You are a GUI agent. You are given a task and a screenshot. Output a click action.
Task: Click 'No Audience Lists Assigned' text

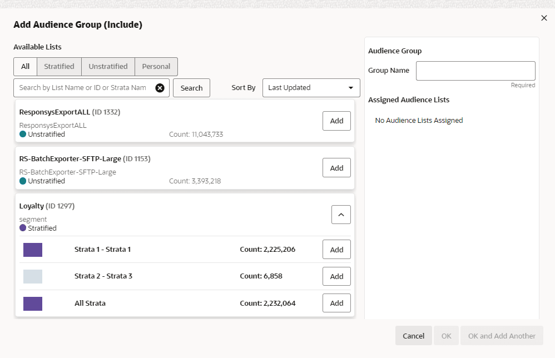click(419, 121)
